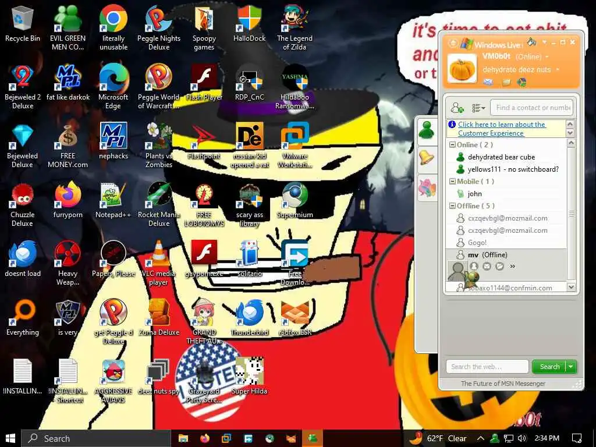
Task: Select the Notepad++ desktop icon
Action: [x=113, y=200]
